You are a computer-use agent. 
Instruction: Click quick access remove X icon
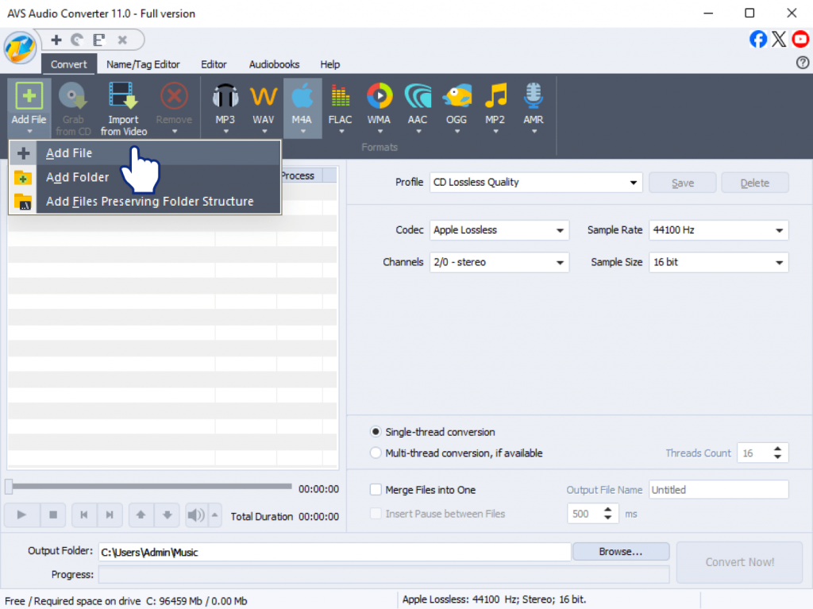122,40
